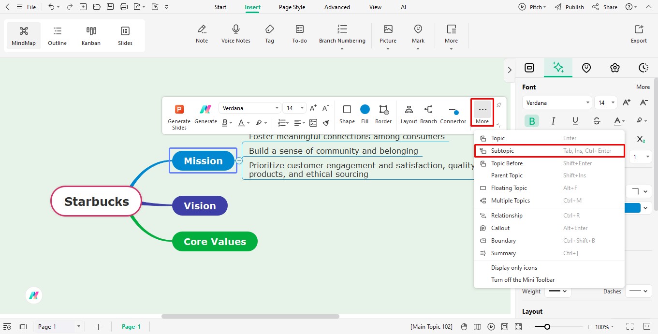Switch to Outline view
This screenshot has height=334, width=658.
(x=57, y=36)
